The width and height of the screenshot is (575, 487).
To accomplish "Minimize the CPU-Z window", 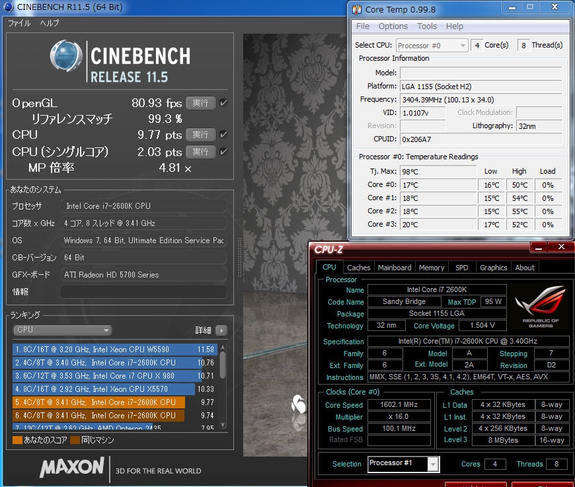I will pyautogui.click(x=539, y=247).
